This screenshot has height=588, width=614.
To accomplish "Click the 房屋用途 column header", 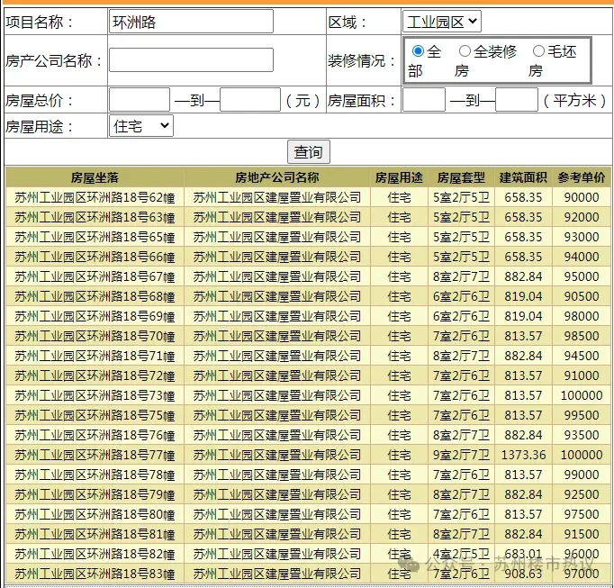I will pyautogui.click(x=399, y=178).
